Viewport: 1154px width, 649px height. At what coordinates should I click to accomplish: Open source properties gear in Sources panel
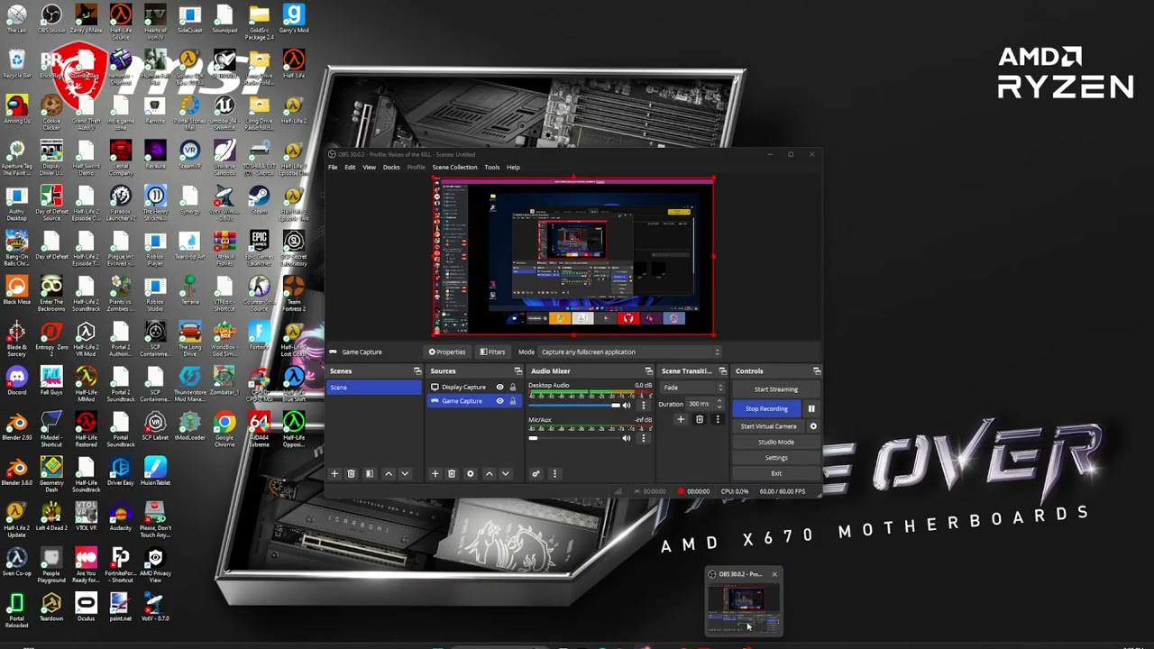click(470, 474)
